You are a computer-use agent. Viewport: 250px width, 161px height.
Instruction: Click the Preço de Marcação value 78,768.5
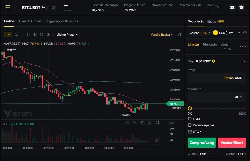pyautogui.click(x=98, y=10)
